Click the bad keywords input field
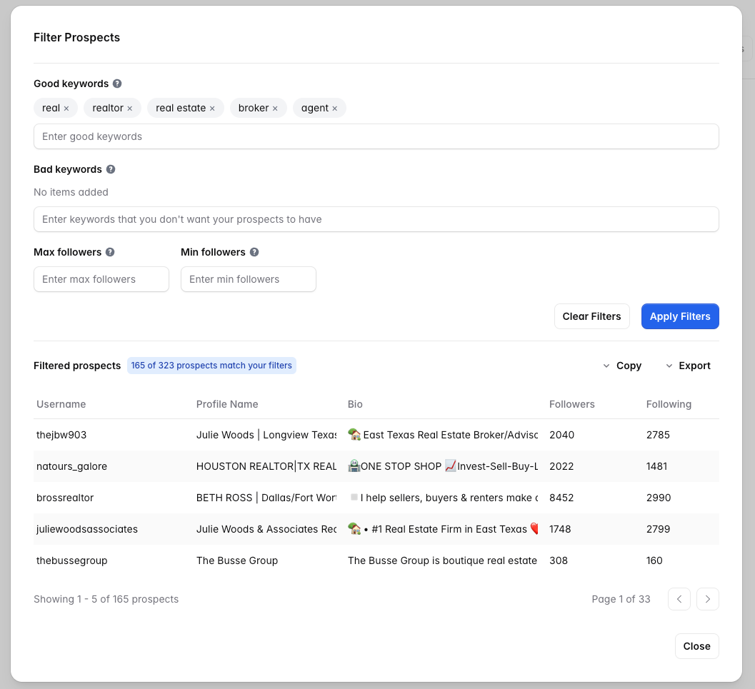The image size is (755, 689). [x=376, y=219]
